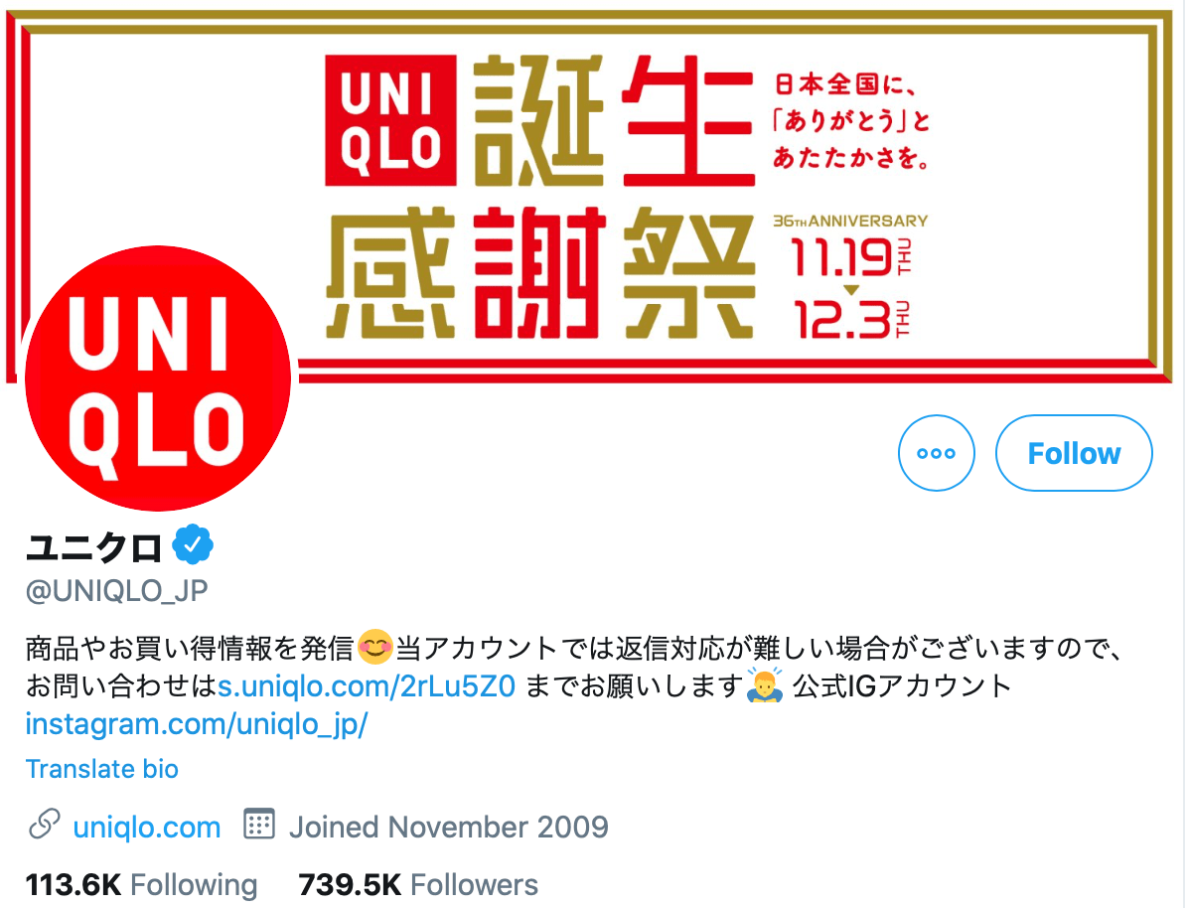Viewport: 1188px width, 908px height.
Task: Click the ユニクロ display name
Action: pyautogui.click(x=94, y=546)
